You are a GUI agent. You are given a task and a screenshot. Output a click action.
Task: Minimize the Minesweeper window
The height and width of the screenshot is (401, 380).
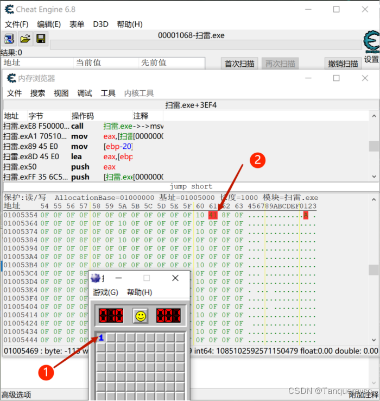(x=118, y=278)
